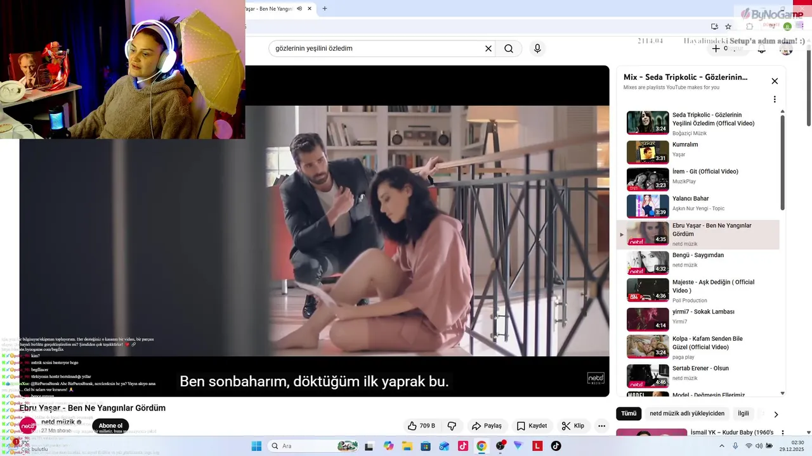Screen dimensions: 812x456
Task: Click the playlist scroll down arrow
Action: (782, 393)
